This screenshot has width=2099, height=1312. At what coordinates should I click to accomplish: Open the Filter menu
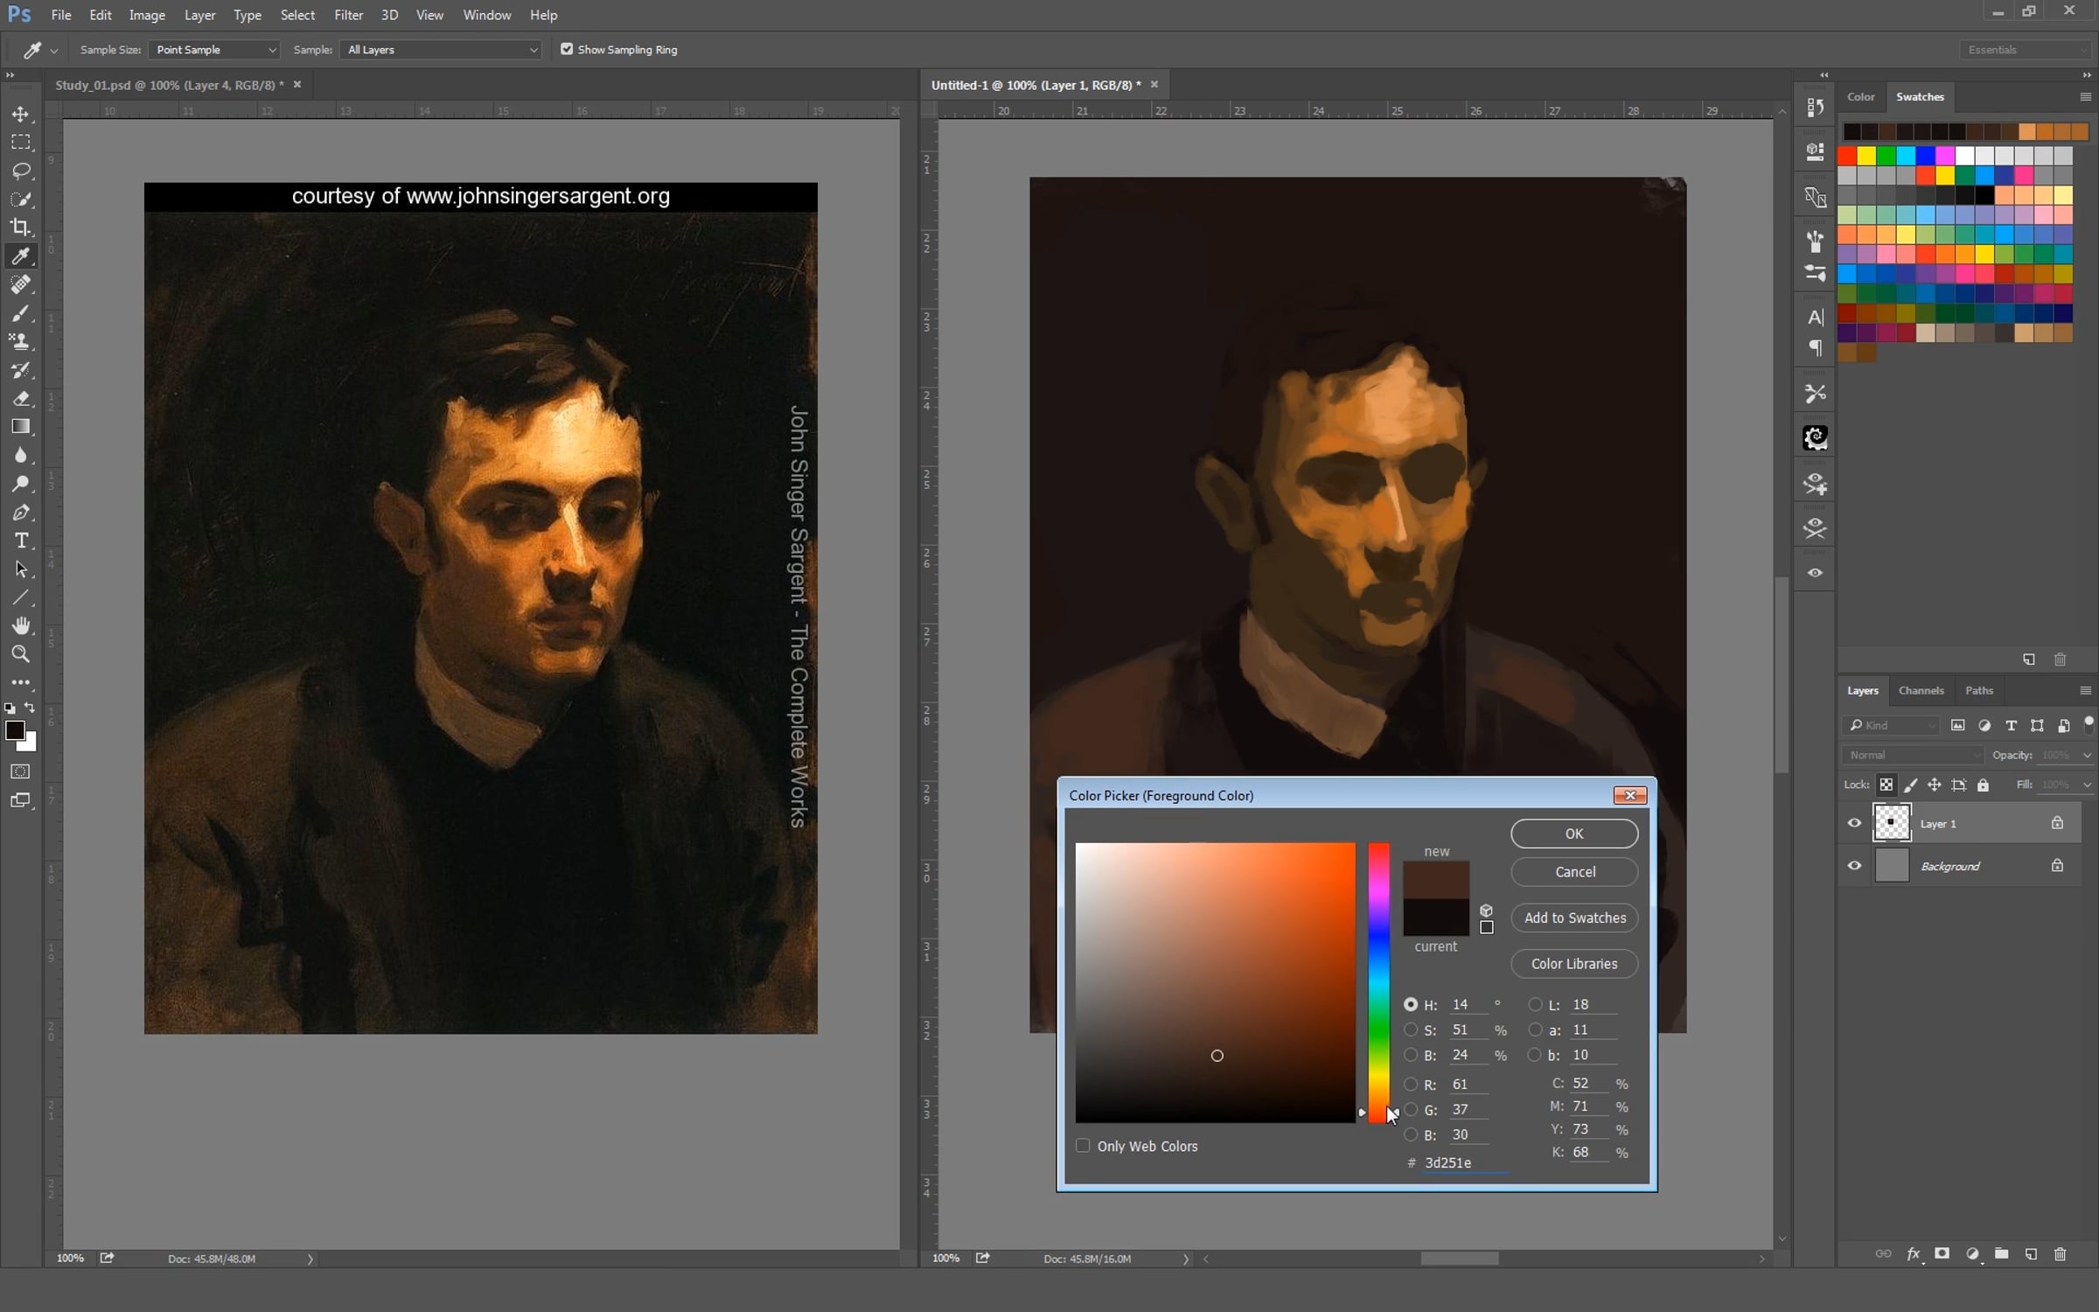point(348,15)
